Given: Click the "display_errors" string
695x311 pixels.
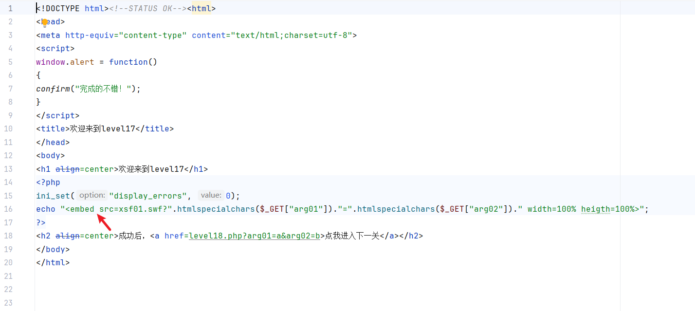Looking at the screenshot, I should click(x=149, y=196).
